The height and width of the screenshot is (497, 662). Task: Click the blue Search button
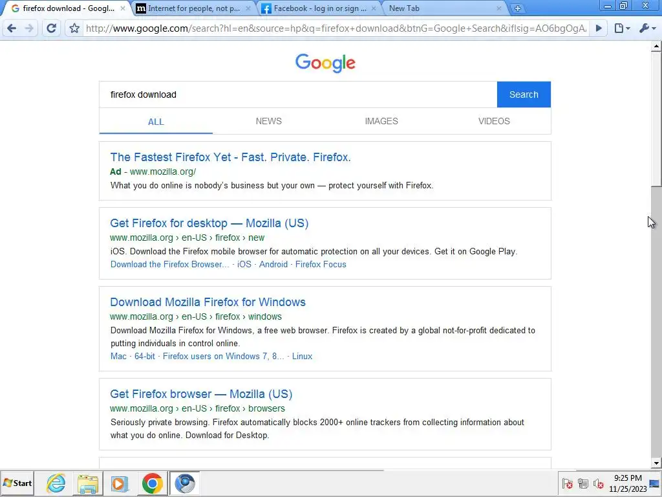pyautogui.click(x=524, y=94)
